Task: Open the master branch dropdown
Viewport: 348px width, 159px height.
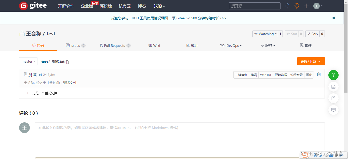Action: [x=28, y=61]
